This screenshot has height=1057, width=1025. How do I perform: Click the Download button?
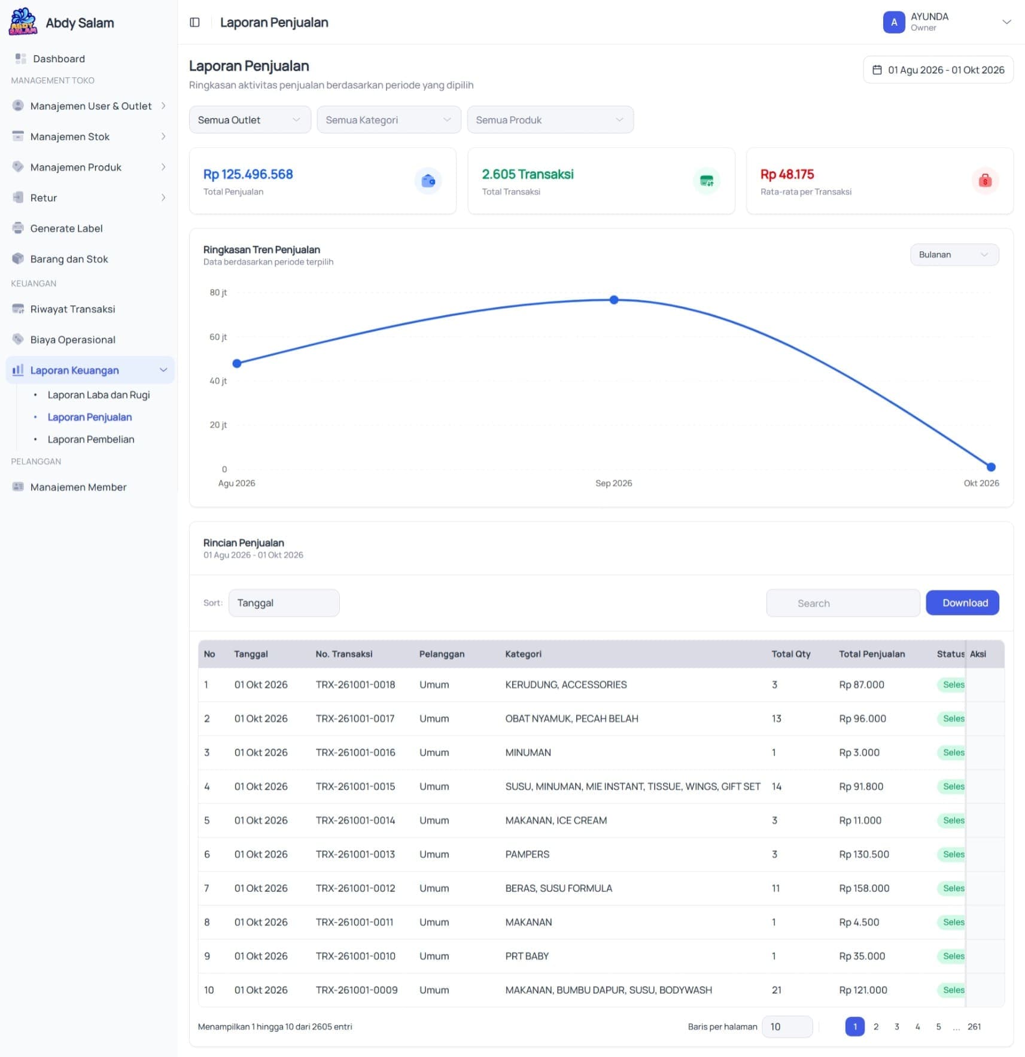[x=962, y=602]
